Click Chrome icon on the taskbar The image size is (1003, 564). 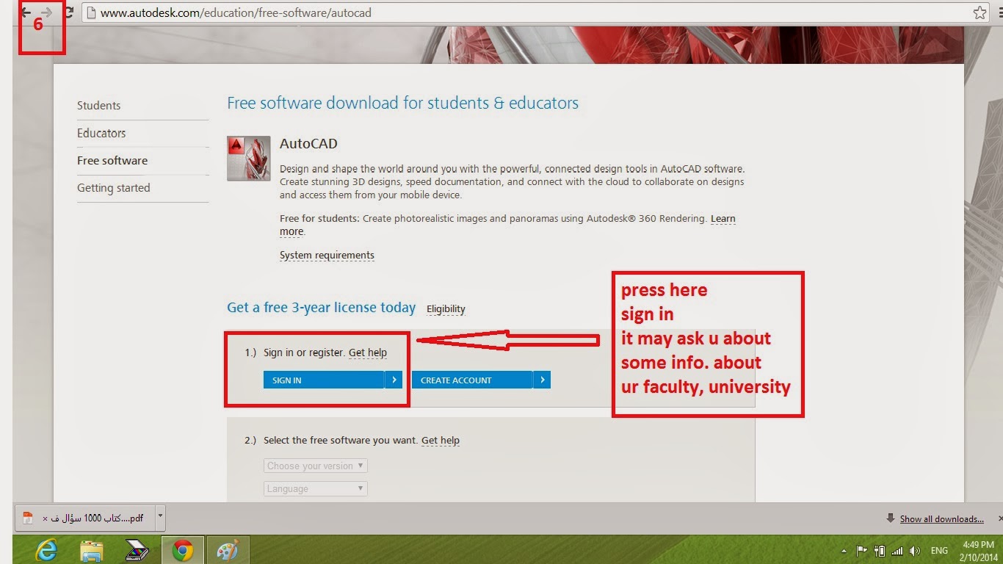pyautogui.click(x=183, y=550)
